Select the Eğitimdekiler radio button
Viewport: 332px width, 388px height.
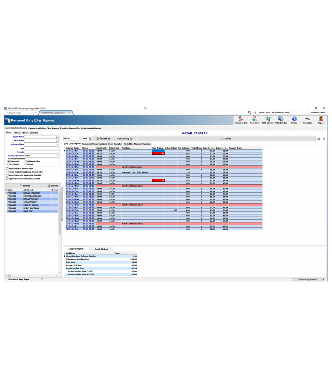pos(26,161)
